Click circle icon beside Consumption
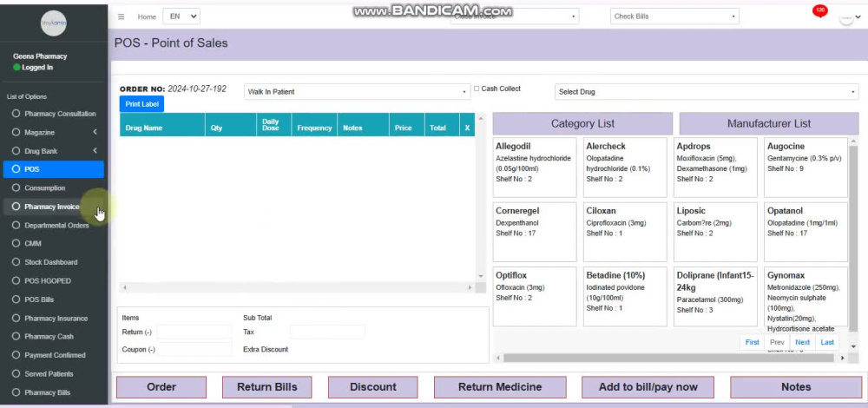 [16, 188]
